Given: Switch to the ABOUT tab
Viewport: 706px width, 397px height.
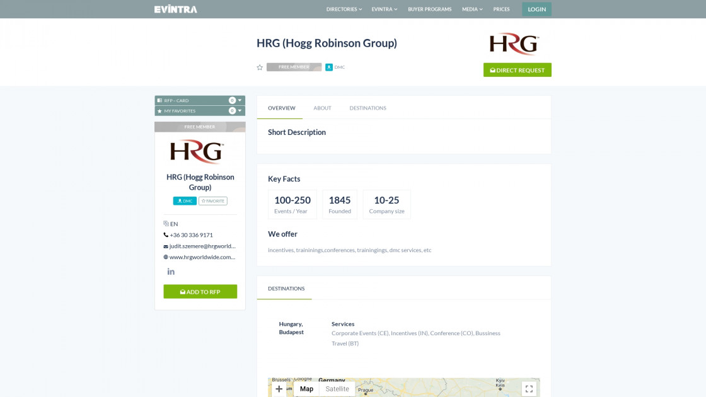Looking at the screenshot, I should pos(322,108).
